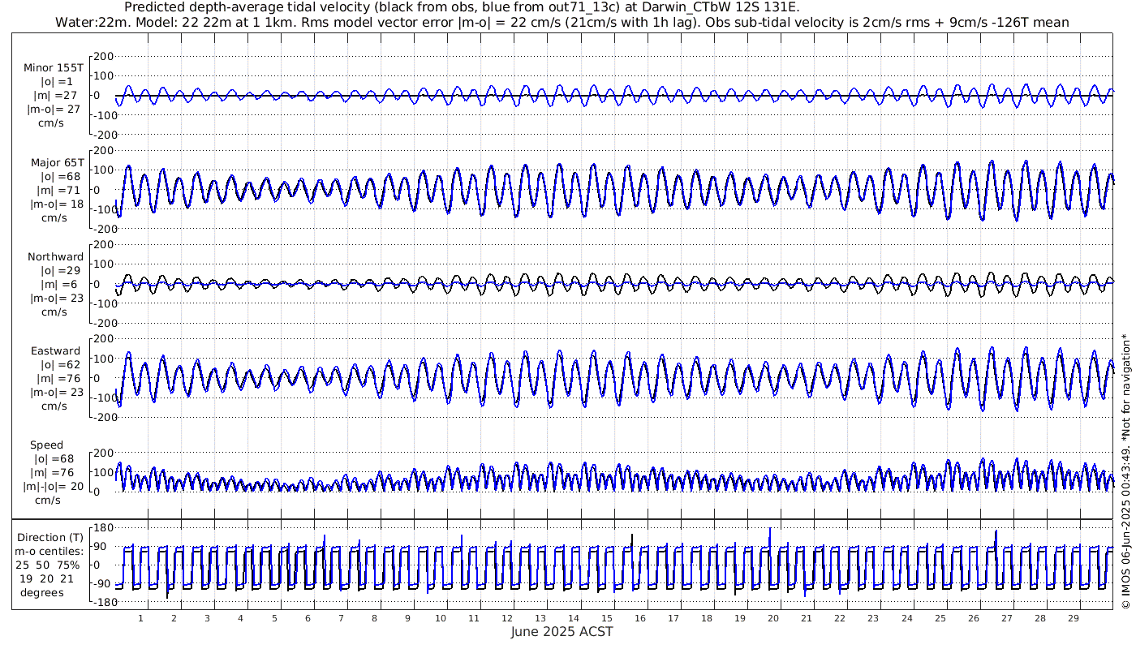
Task: Click day '13' on the time axis
Action: pos(540,618)
